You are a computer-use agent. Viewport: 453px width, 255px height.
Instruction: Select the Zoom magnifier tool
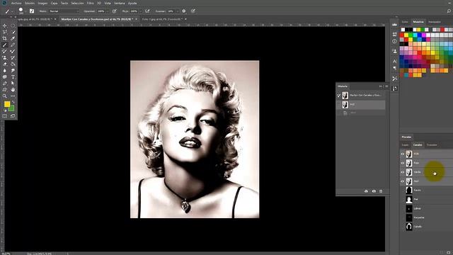(5, 96)
